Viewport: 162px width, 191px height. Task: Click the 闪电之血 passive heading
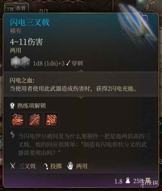pyautogui.click(x=22, y=80)
